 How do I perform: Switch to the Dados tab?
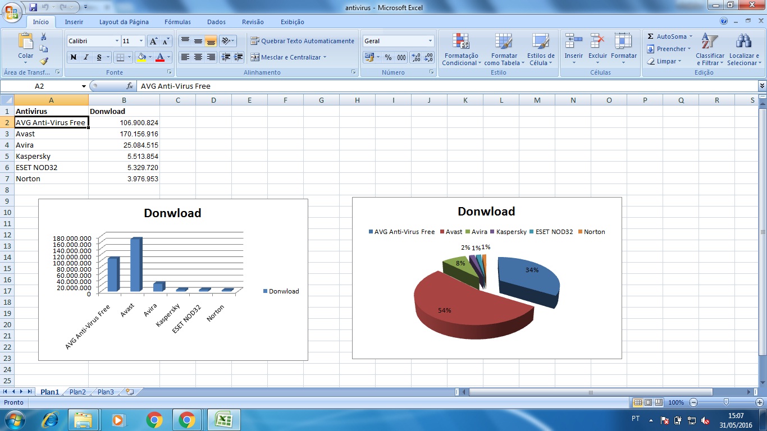point(216,22)
